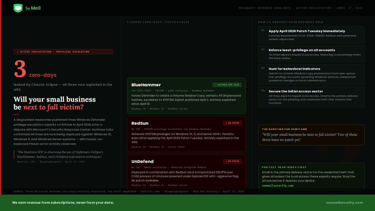Screen dimensions: 375x211
Task: Click step number 02
Action: [263, 49]
